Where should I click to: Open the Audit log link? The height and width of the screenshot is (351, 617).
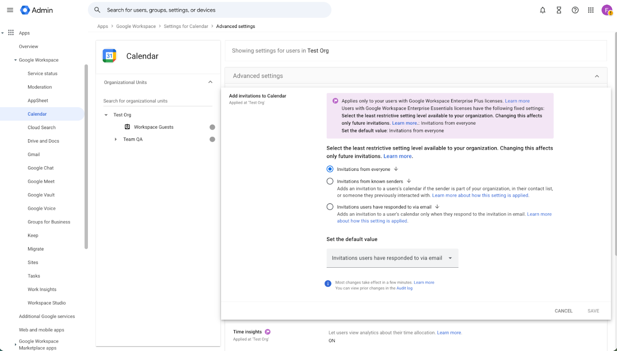coord(405,288)
